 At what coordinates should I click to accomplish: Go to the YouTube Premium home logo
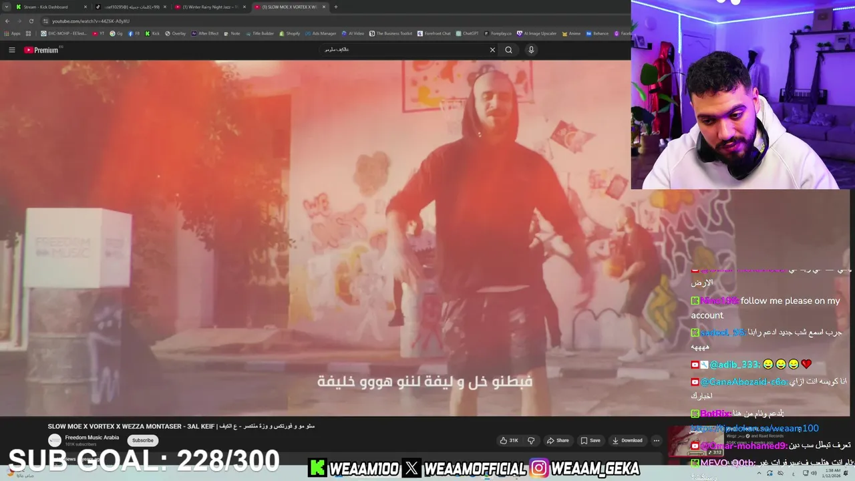coord(41,50)
